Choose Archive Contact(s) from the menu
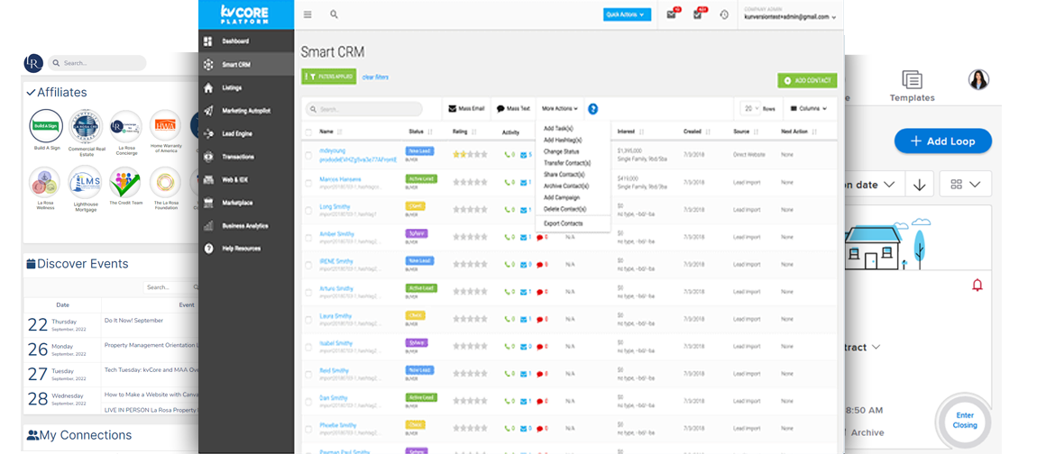This screenshot has height=454, width=1055. [x=566, y=186]
